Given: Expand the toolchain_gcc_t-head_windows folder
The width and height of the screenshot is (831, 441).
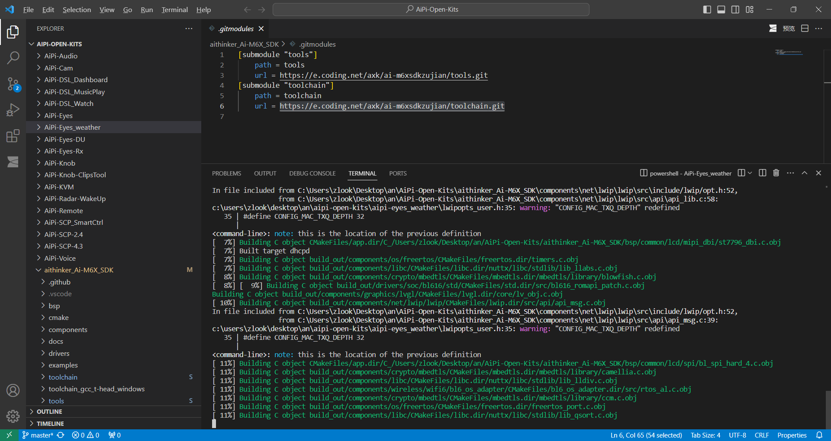Looking at the screenshot, I should pyautogui.click(x=113, y=389).
